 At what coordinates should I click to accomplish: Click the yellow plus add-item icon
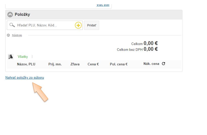78,25
